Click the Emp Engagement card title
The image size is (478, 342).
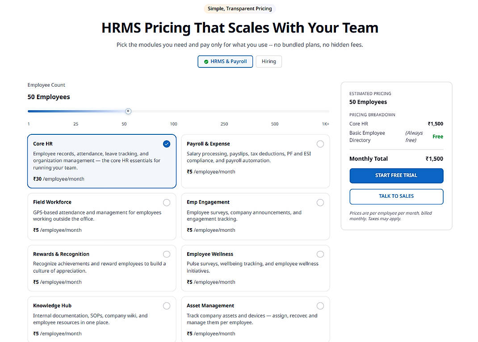point(208,202)
